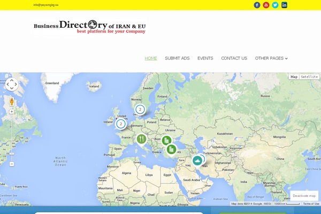The height and width of the screenshot is (214, 321).
Task: Expand the OTHER PAGES dropdown menu
Action: click(x=271, y=58)
